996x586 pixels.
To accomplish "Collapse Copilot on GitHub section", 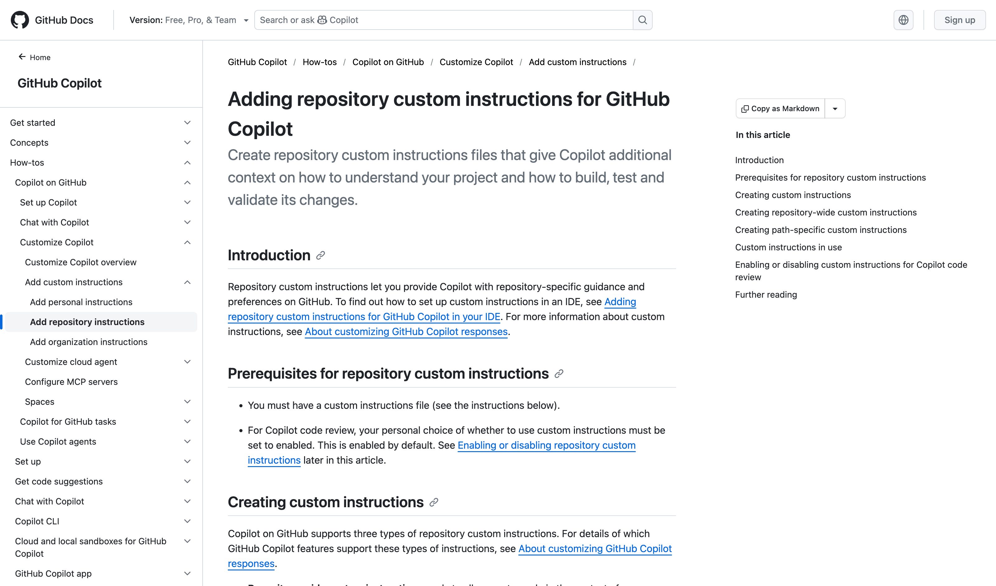I will tap(187, 182).
